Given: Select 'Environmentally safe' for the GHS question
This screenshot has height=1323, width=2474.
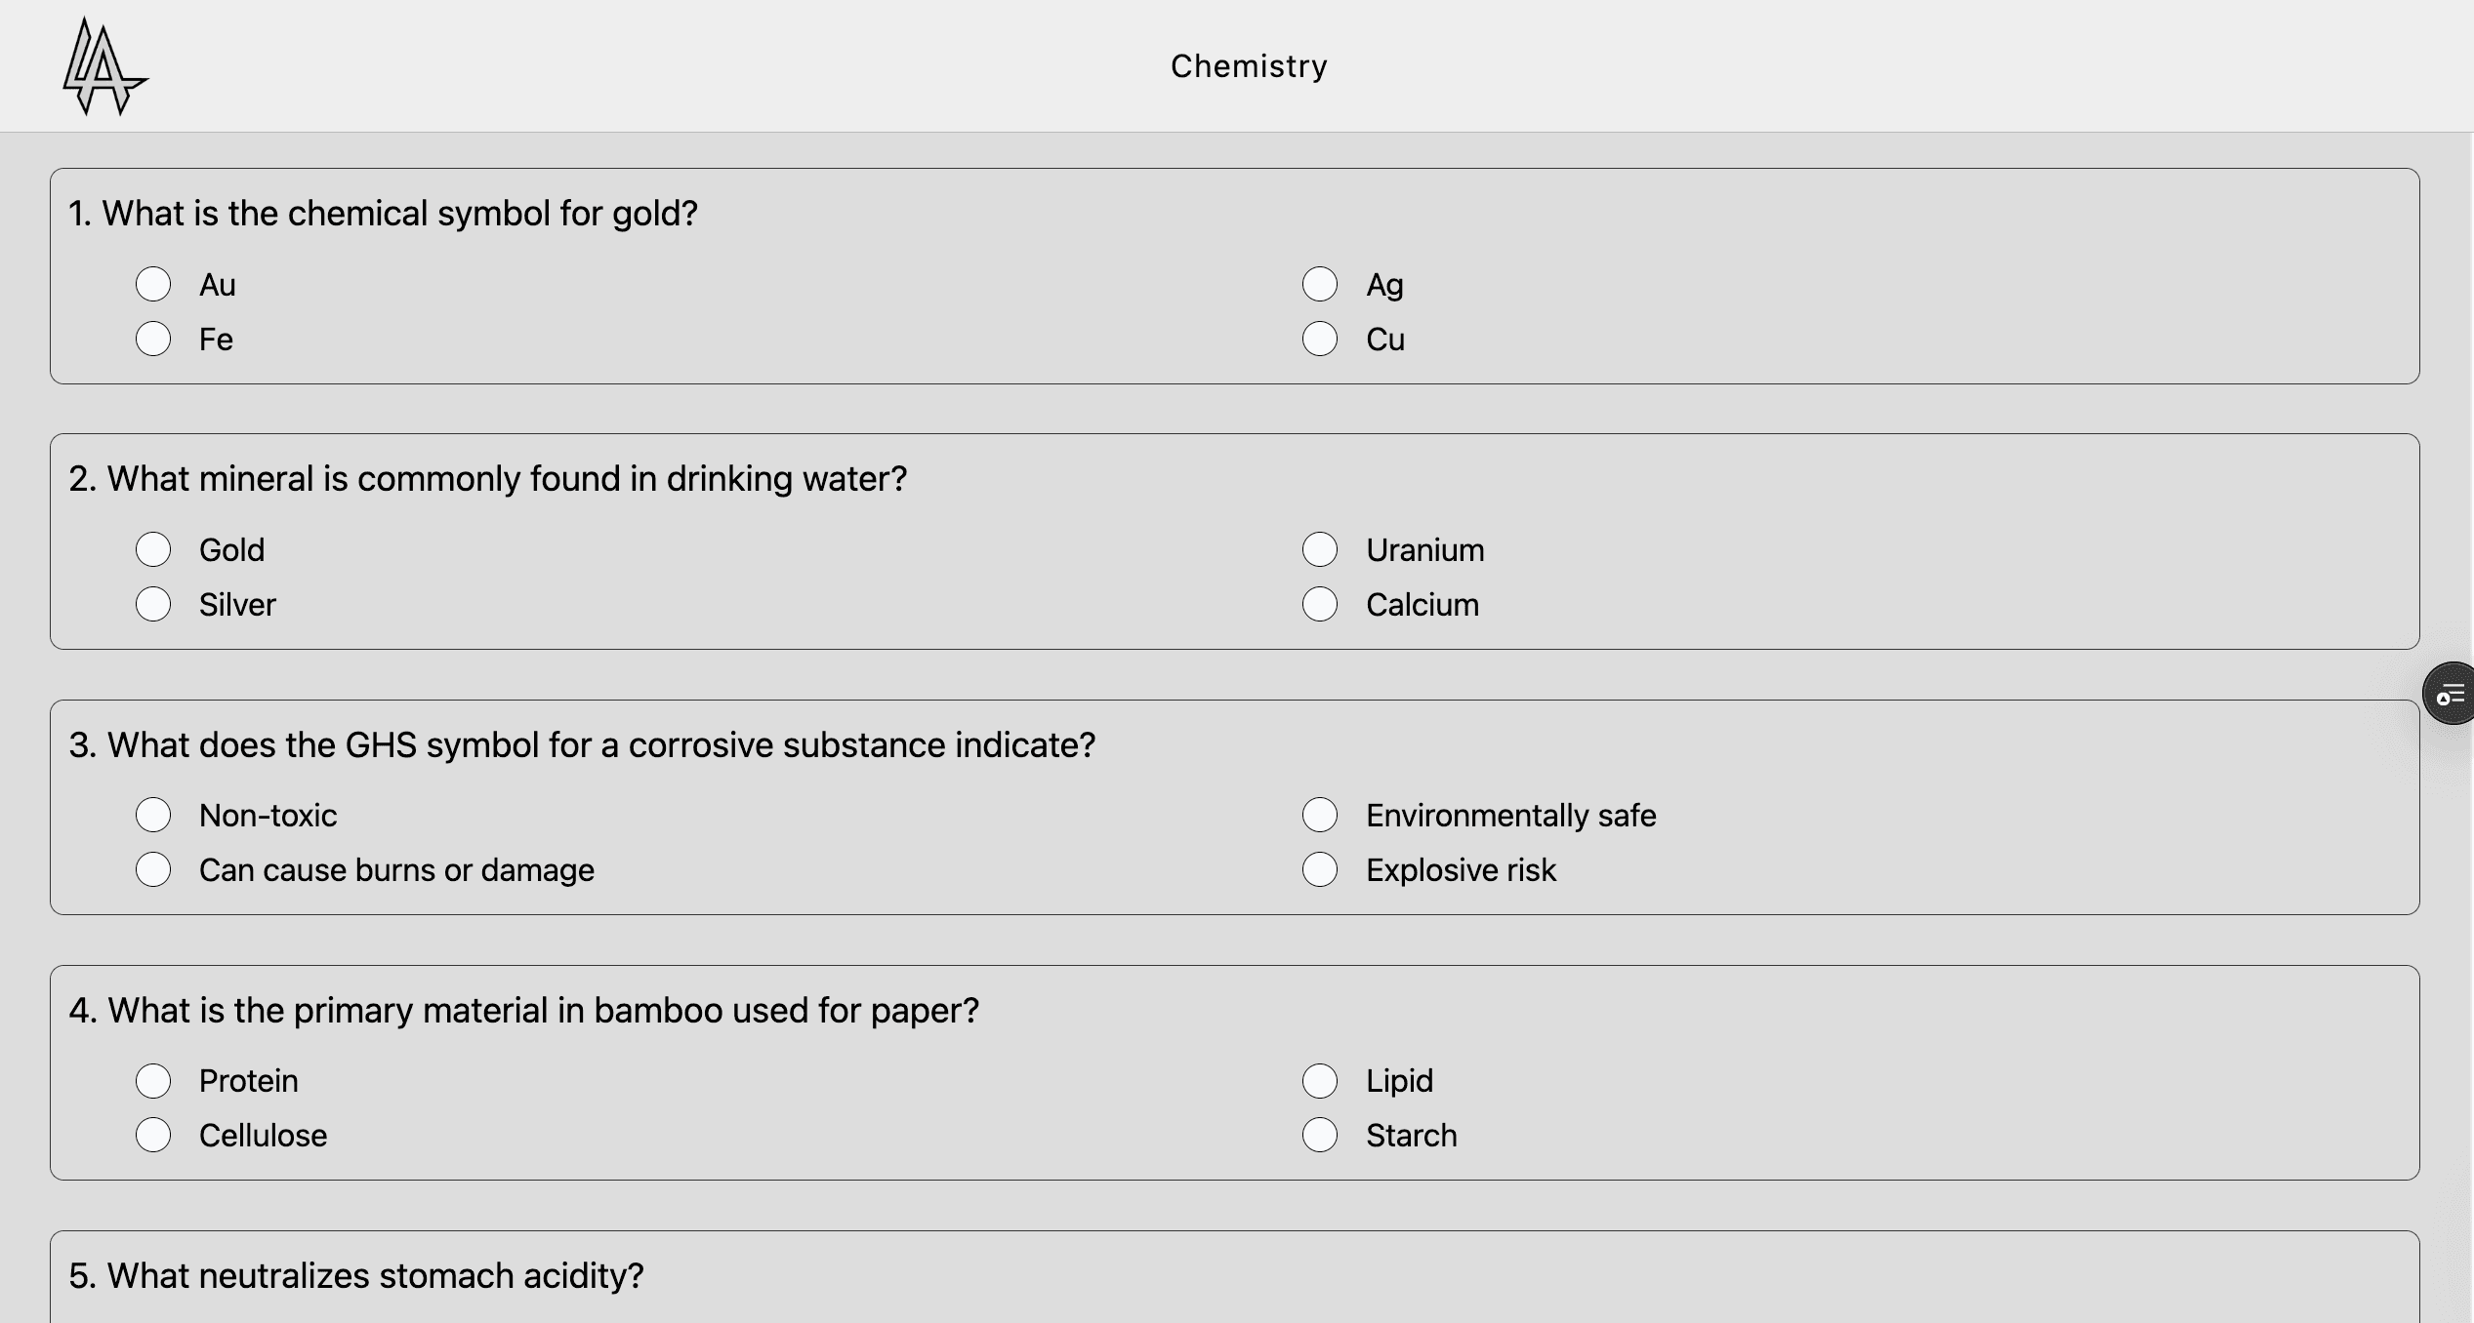Looking at the screenshot, I should point(1320,815).
